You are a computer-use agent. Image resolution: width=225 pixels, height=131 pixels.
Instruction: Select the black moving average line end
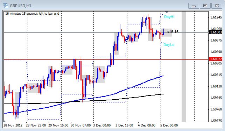[x=163, y=94]
